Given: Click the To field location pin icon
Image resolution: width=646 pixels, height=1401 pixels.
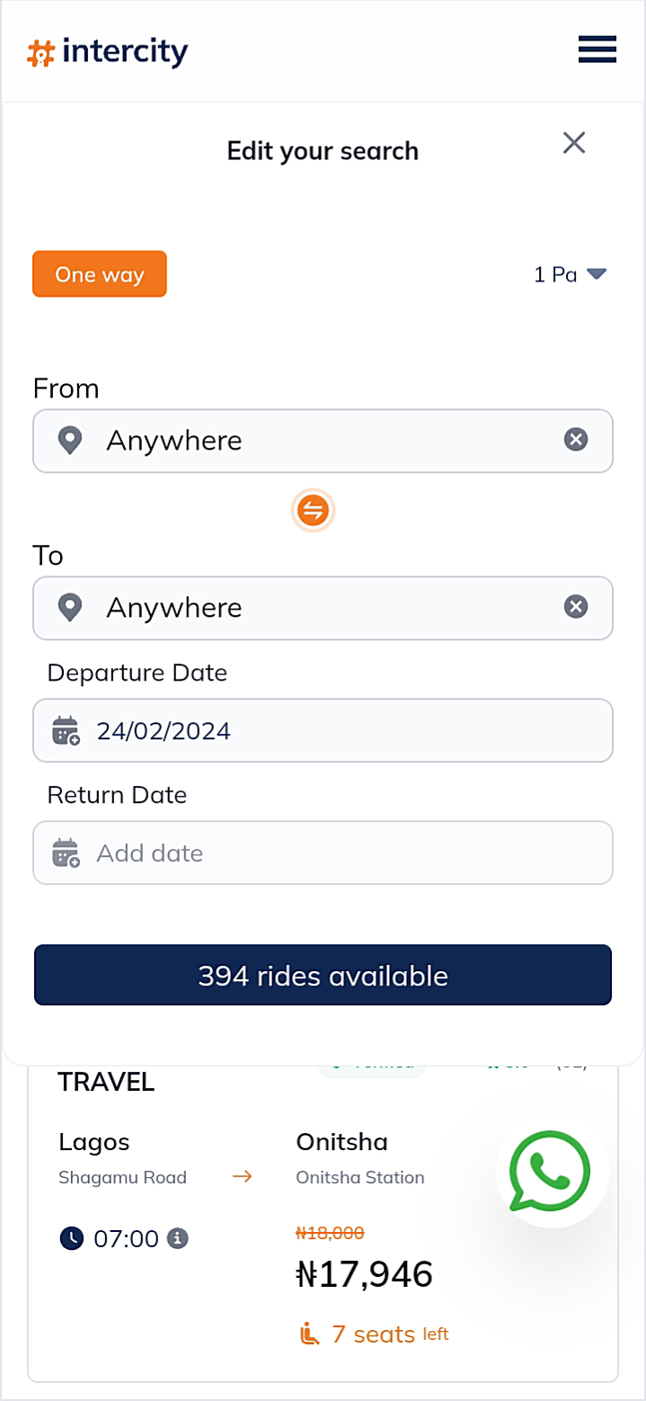Looking at the screenshot, I should [70, 608].
